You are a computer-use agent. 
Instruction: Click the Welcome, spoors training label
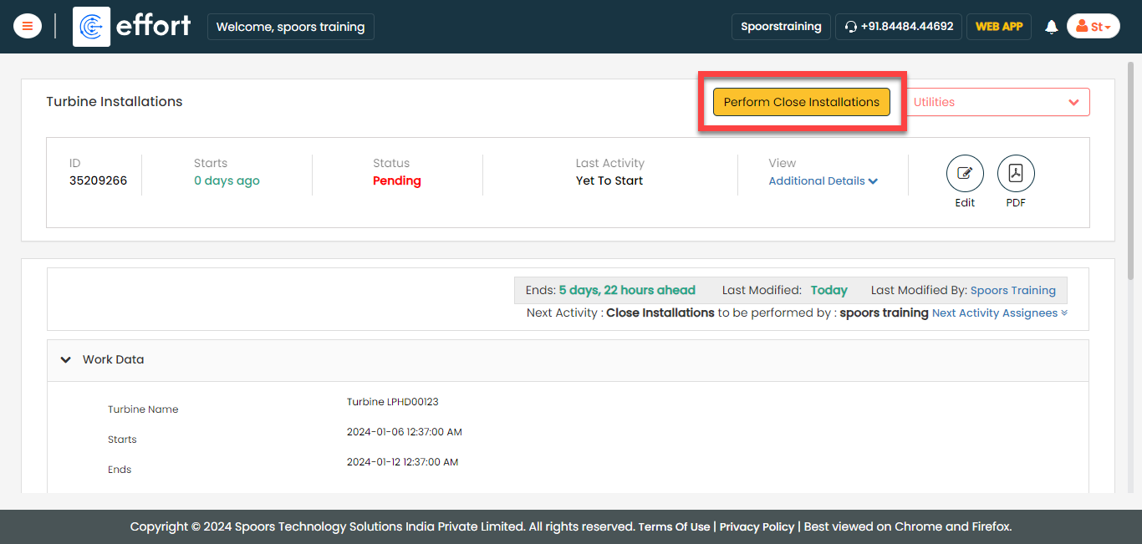[x=290, y=27]
